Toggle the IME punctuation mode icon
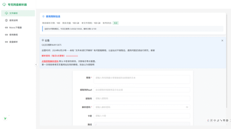231x129 pixels. 221,120
